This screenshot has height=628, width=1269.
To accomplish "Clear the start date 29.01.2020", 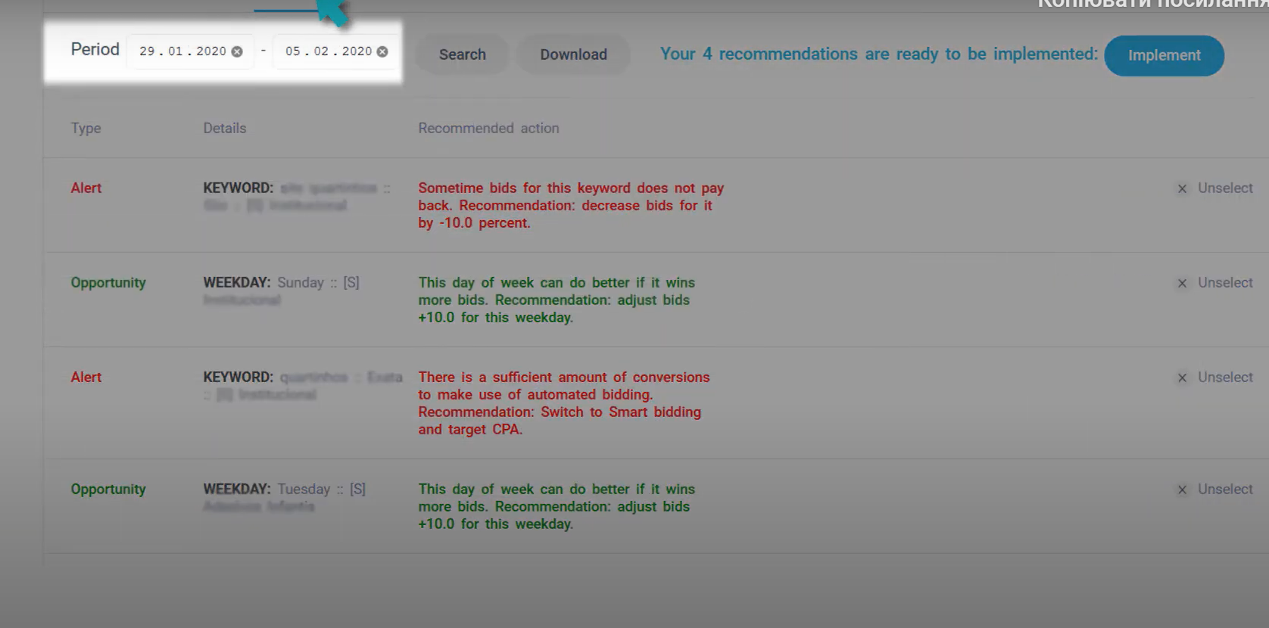I will click(x=237, y=51).
